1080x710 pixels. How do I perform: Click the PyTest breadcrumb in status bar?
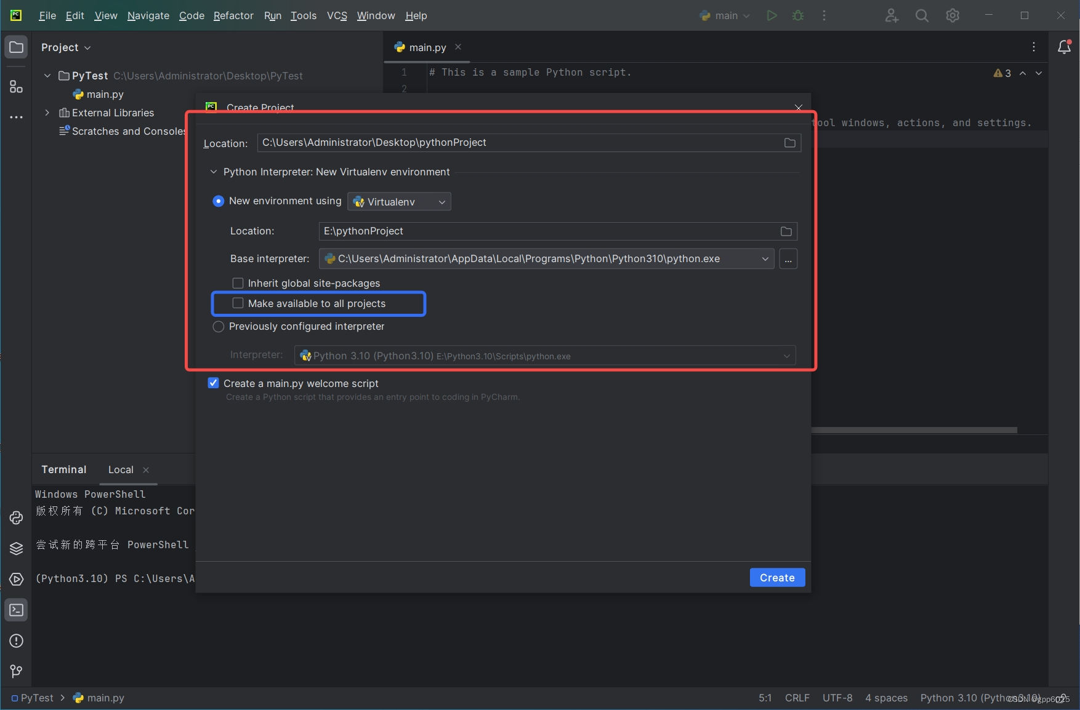[33, 698]
